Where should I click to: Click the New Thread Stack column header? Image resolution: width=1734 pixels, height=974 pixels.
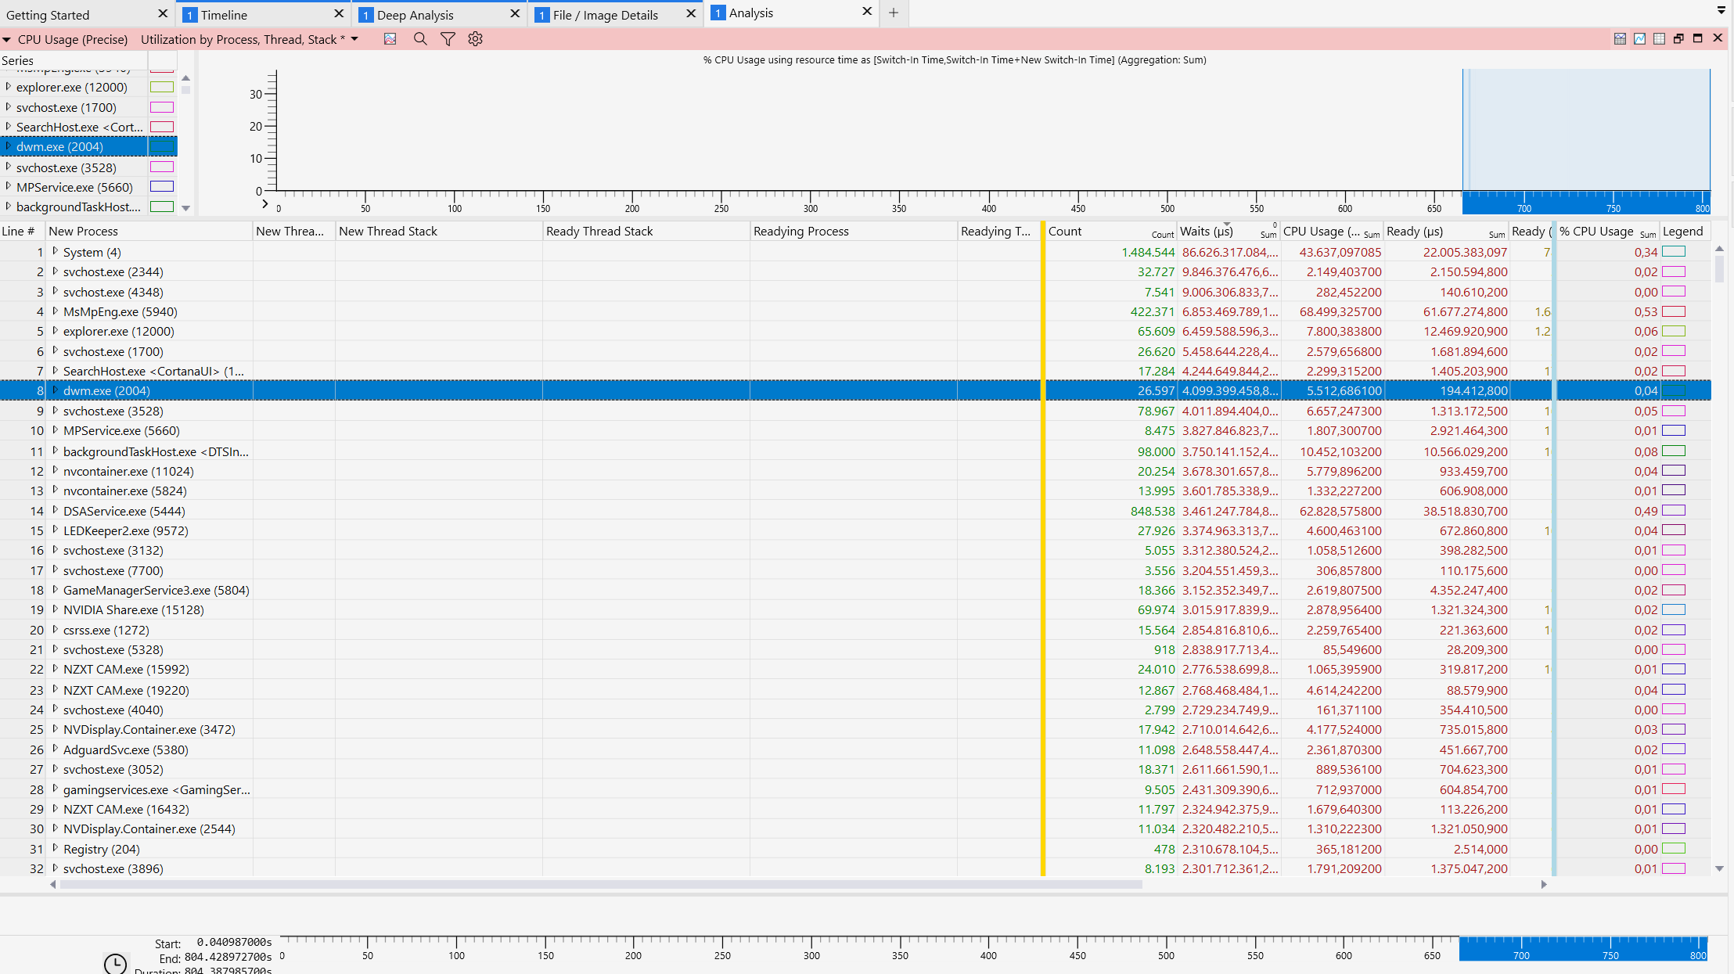439,231
